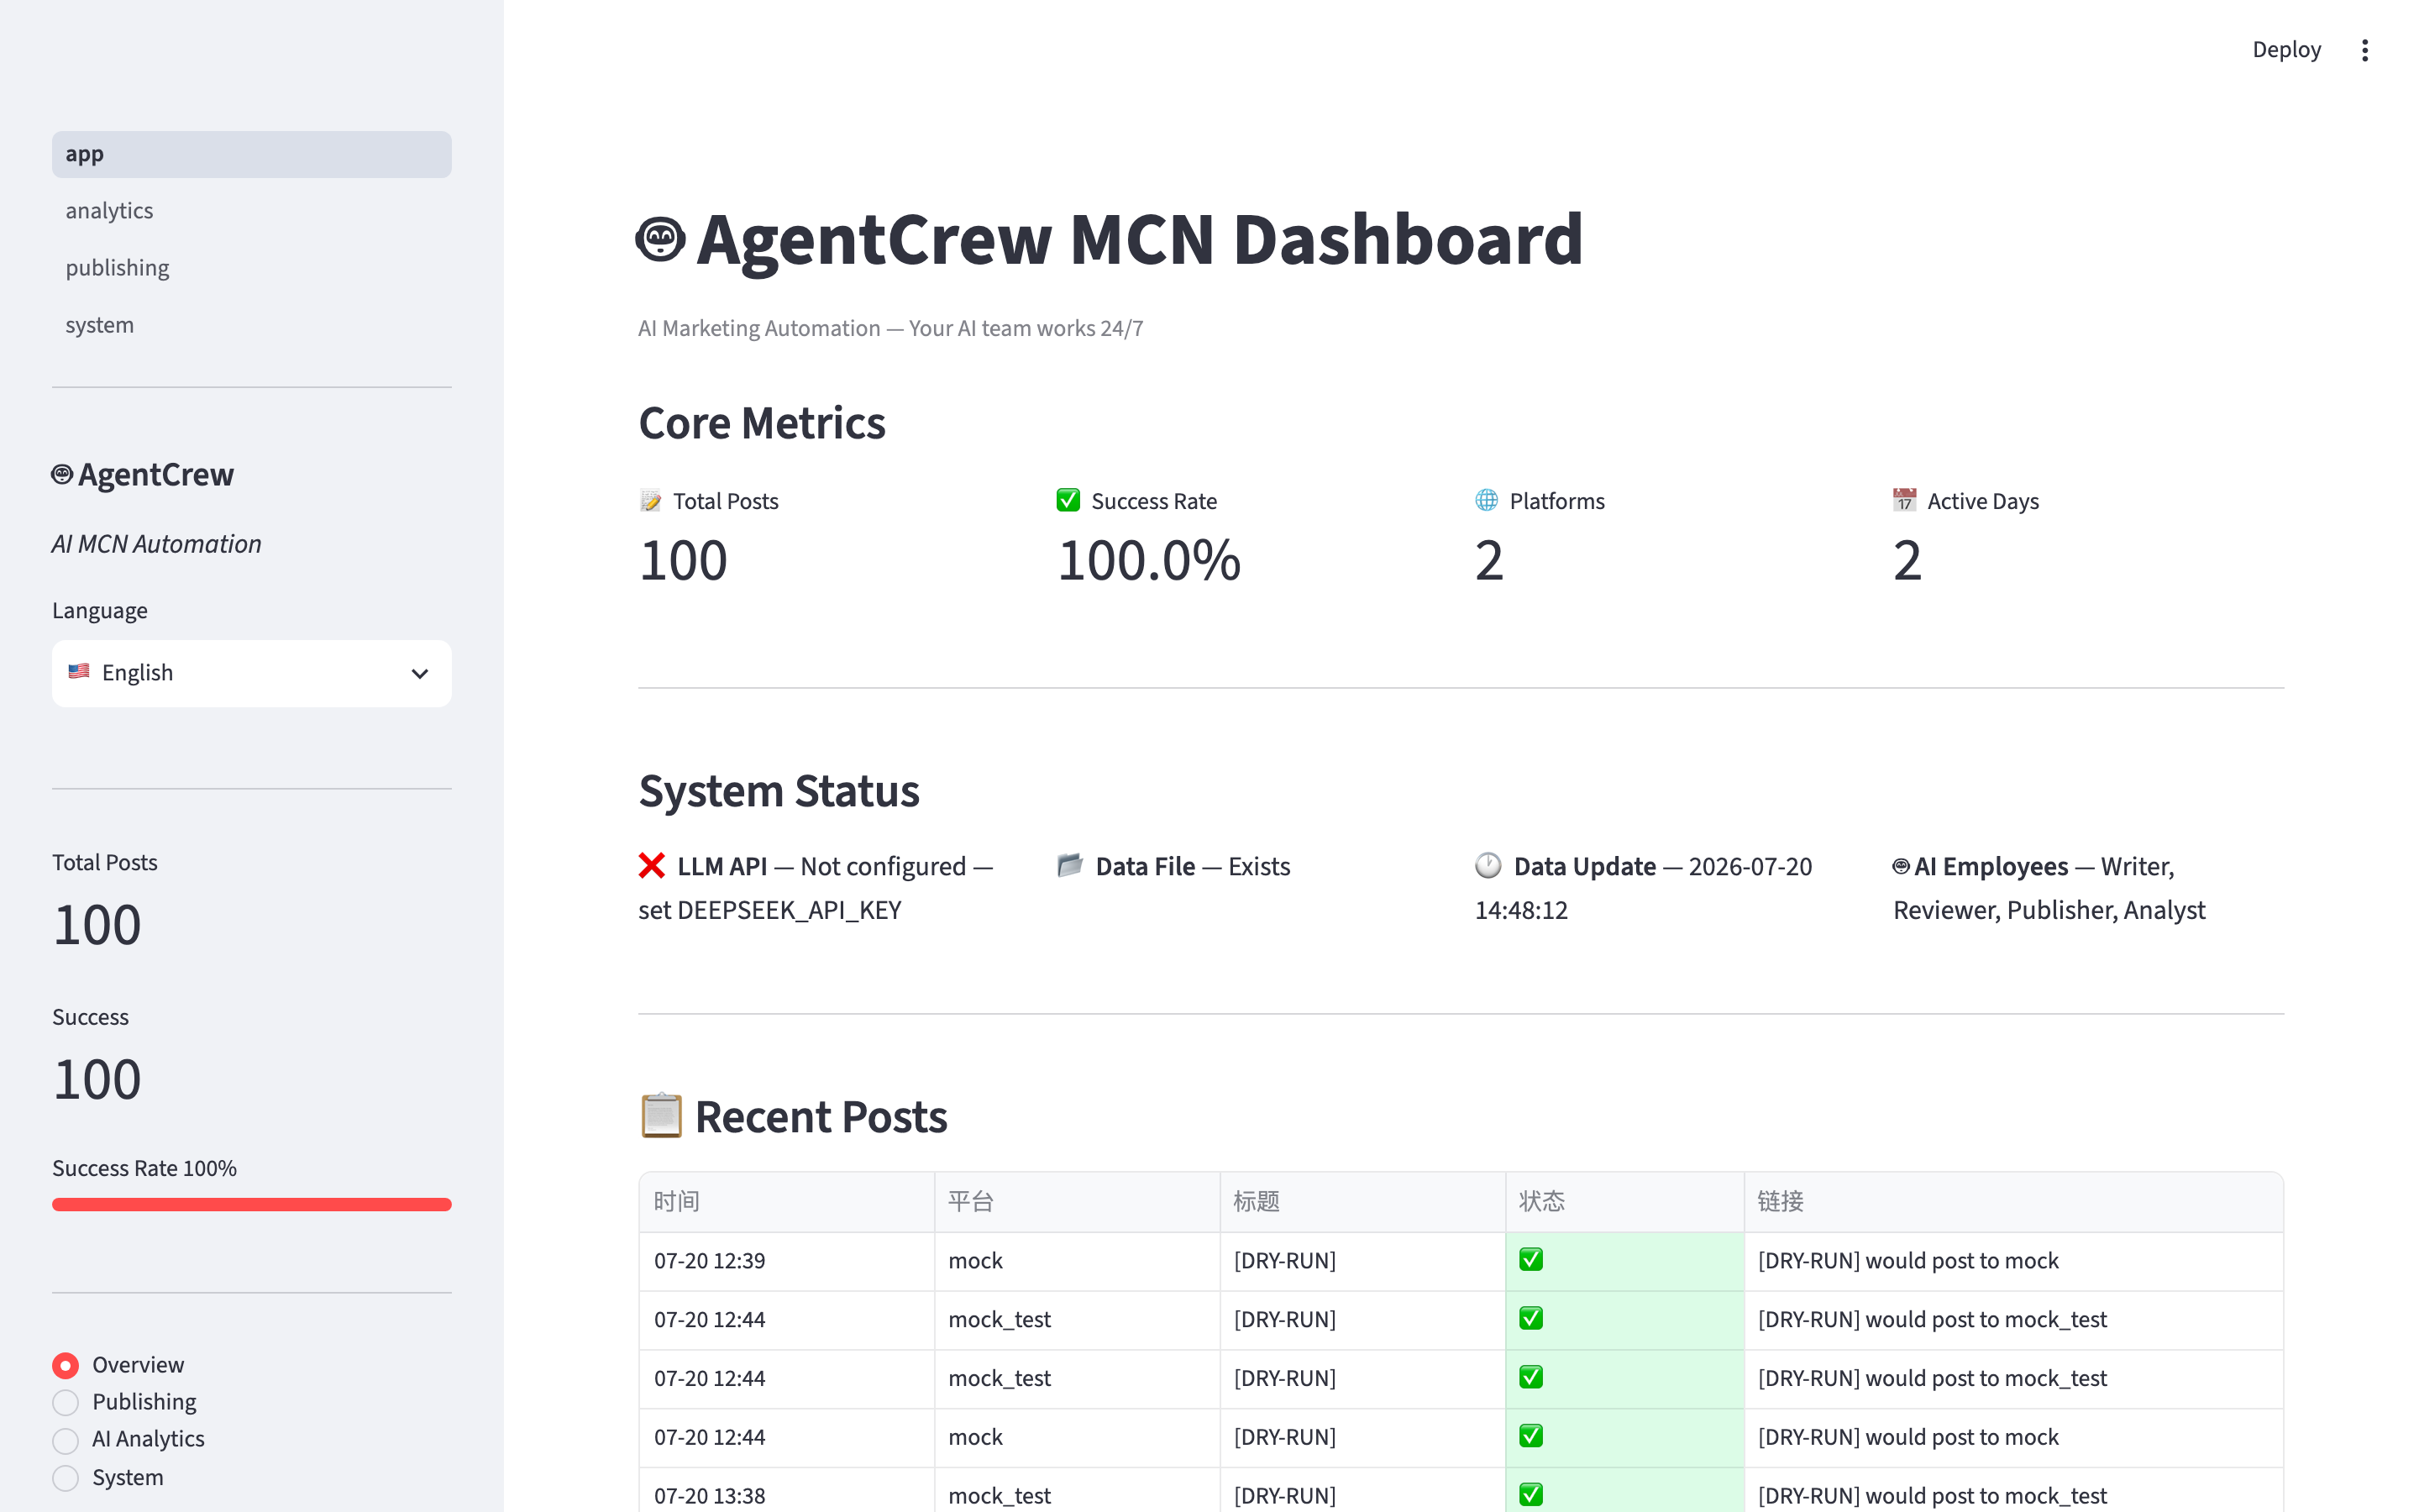2419x1512 pixels.
Task: Click the US flag icon in Language selector
Action: point(79,672)
